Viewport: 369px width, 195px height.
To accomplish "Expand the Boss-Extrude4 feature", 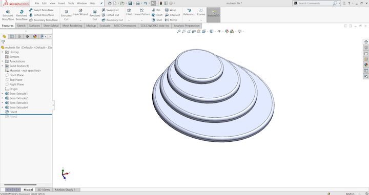I will 3,107.
